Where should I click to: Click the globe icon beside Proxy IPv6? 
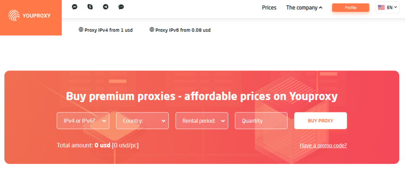(151, 30)
